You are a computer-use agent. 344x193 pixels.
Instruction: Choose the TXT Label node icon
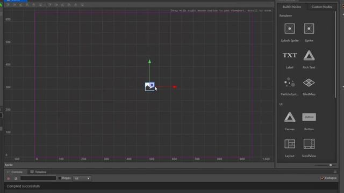tap(290, 55)
